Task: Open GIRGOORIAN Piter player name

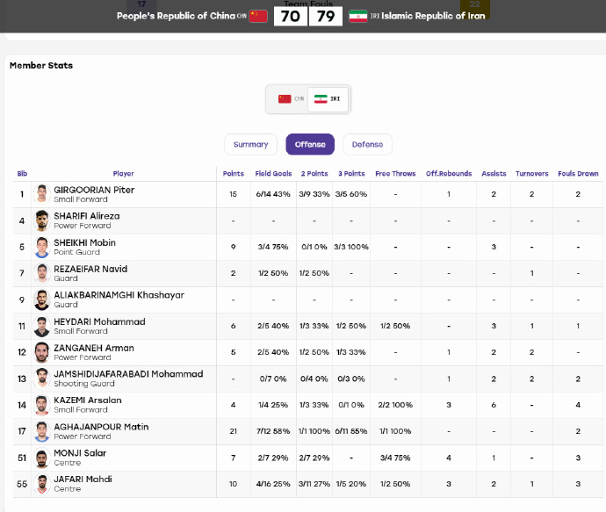Action: 94,190
